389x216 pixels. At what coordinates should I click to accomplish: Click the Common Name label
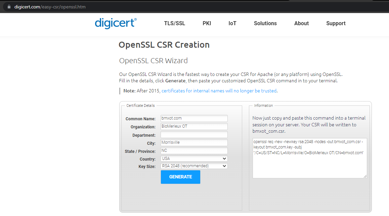tap(140, 119)
